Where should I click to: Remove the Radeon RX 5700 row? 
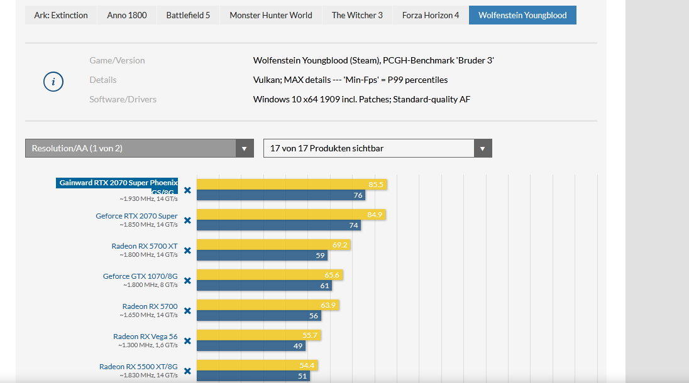click(187, 311)
